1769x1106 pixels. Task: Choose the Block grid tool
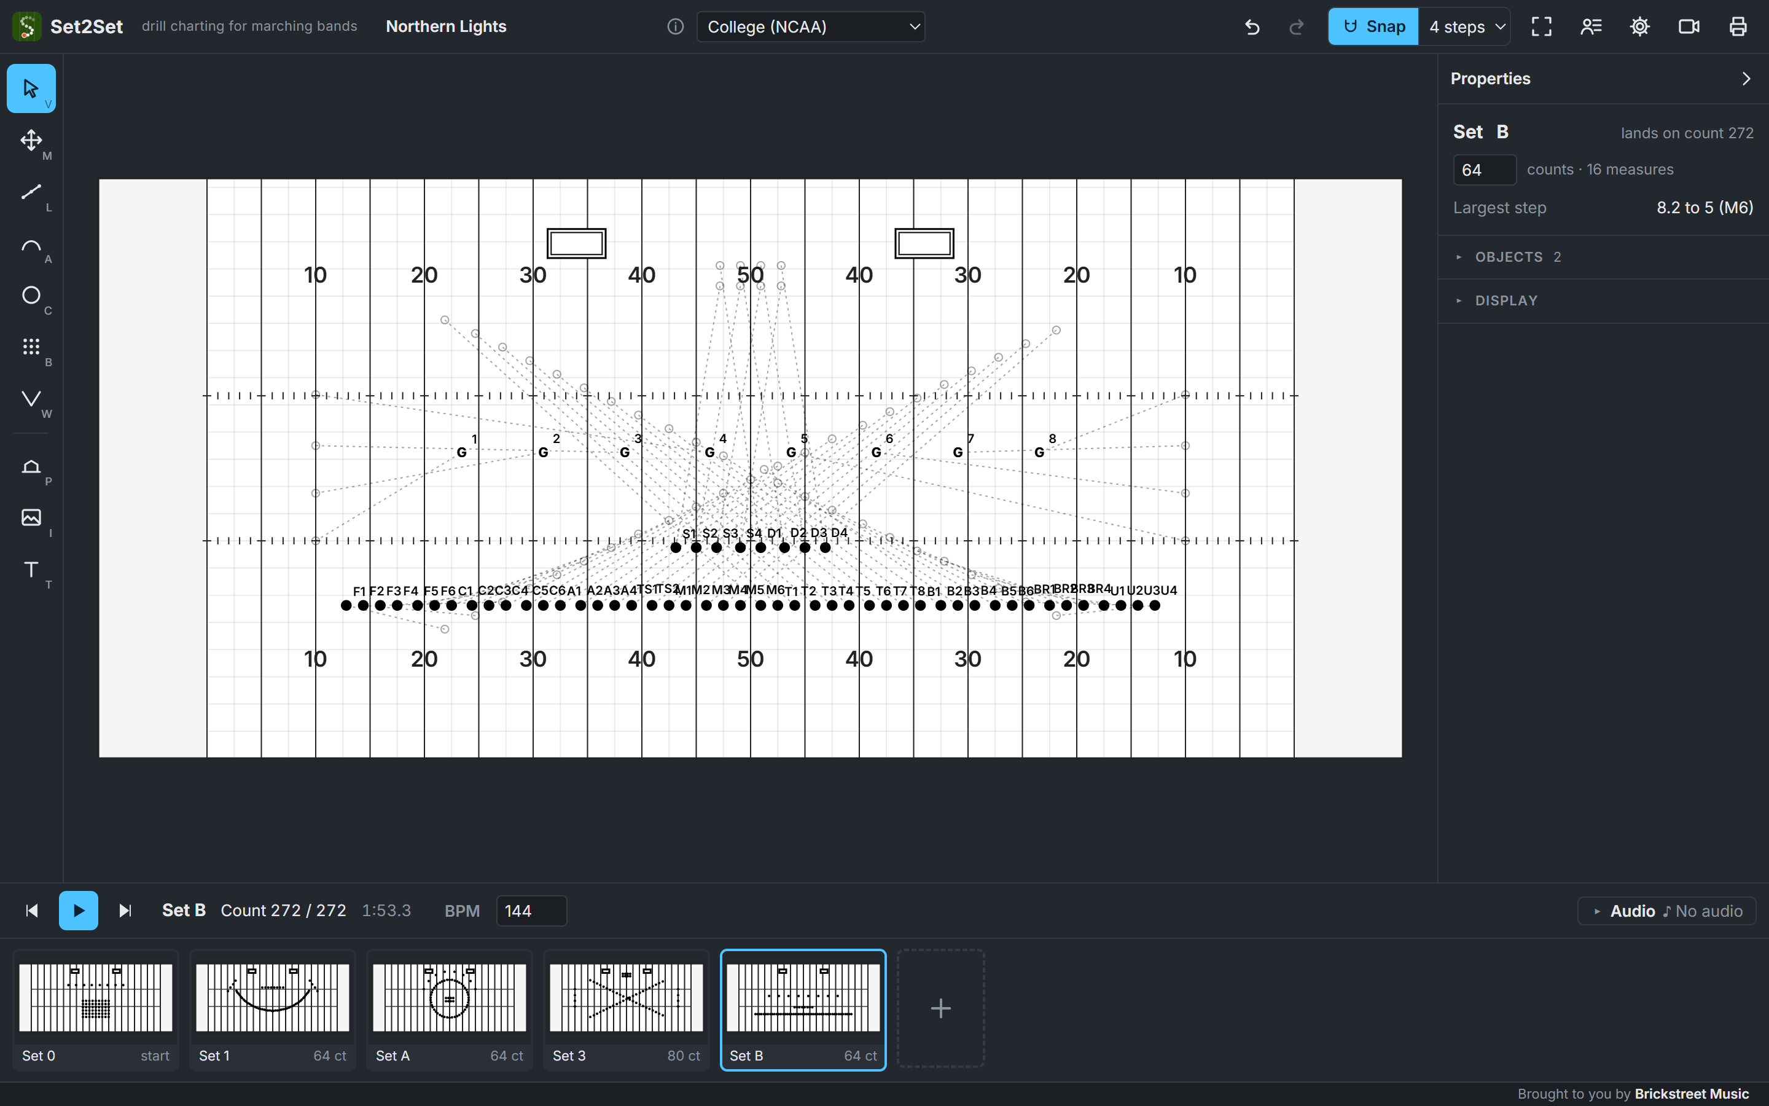point(31,347)
